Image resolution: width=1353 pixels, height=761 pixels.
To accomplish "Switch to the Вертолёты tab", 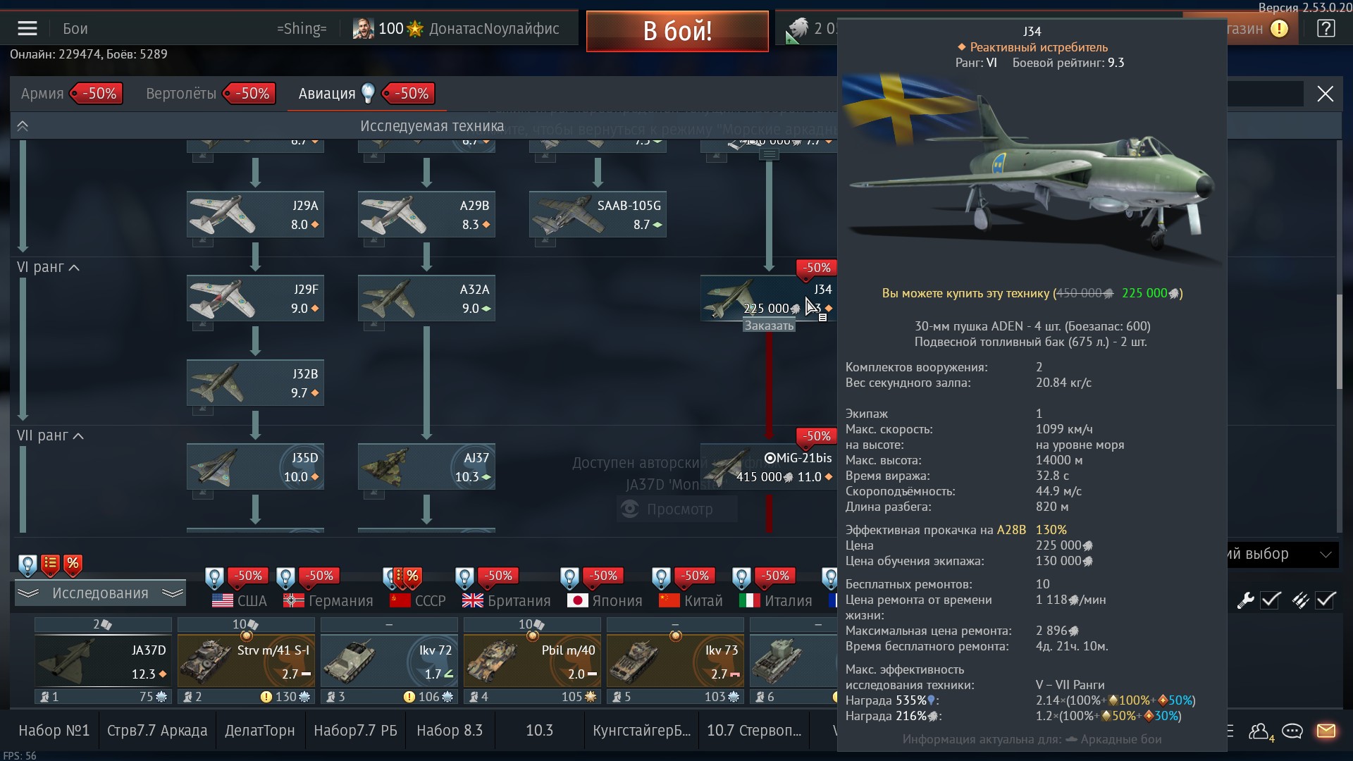I will coord(181,94).
